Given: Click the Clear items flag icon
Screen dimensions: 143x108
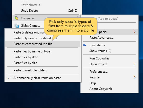Looking at the screenshot, I should pyautogui.click(x=85, y=45).
